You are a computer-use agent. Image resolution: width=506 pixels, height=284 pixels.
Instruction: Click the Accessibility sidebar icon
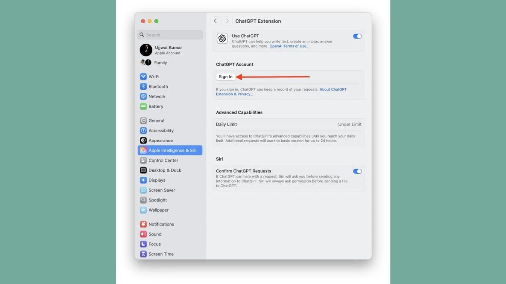click(x=143, y=130)
